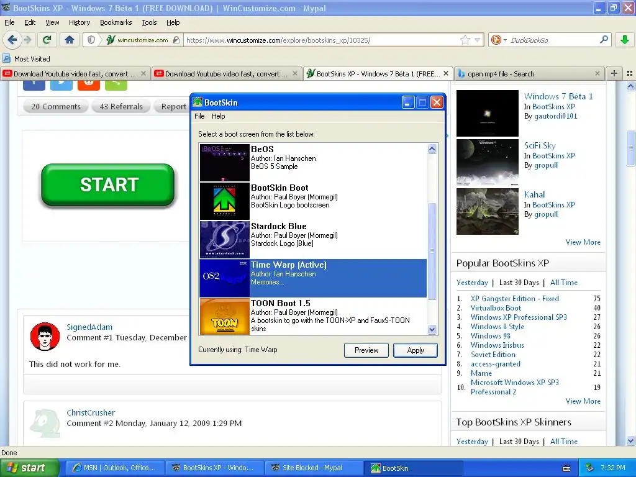636x477 pixels.
Task: Open a new tab with the plus button
Action: click(x=614, y=73)
